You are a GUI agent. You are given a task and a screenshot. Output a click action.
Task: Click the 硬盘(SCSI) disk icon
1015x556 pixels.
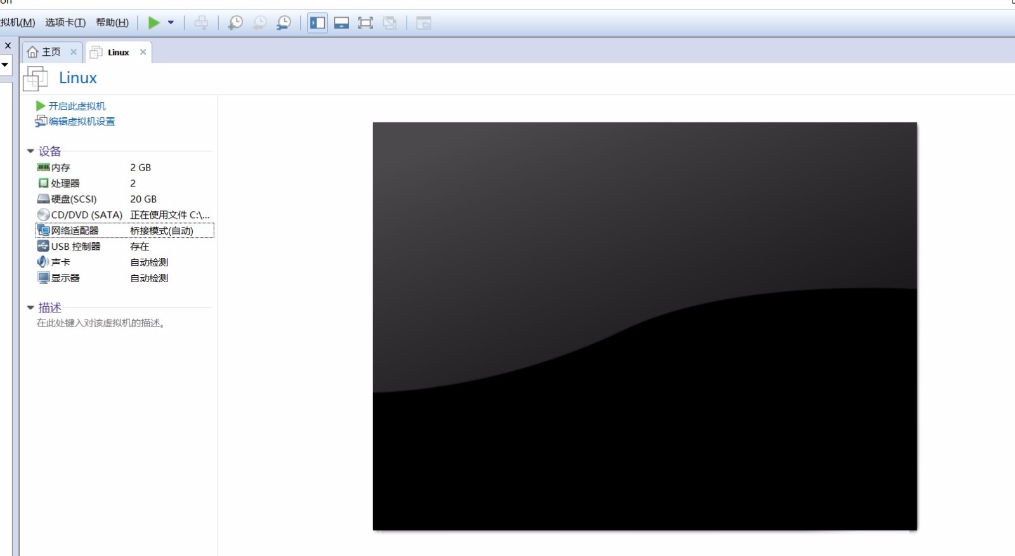(x=43, y=199)
